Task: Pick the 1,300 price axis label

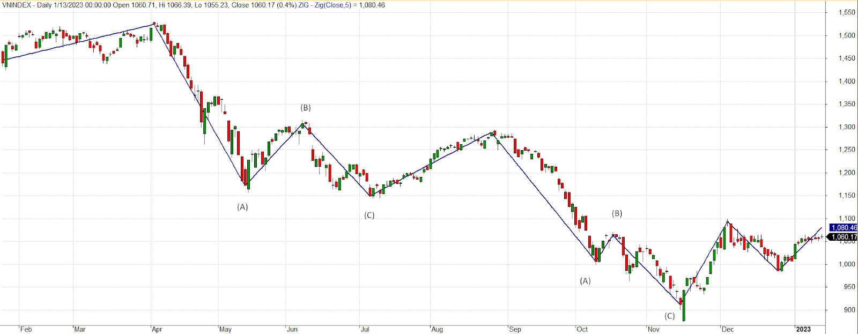Action: point(847,127)
